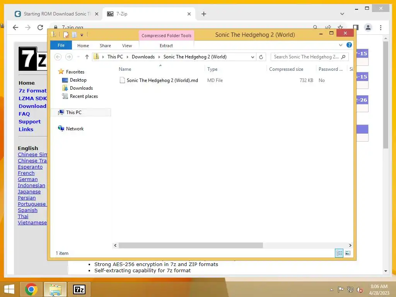396x297 pixels.
Task: Go back using Explorer's Back arrow
Action: [x=58, y=57]
